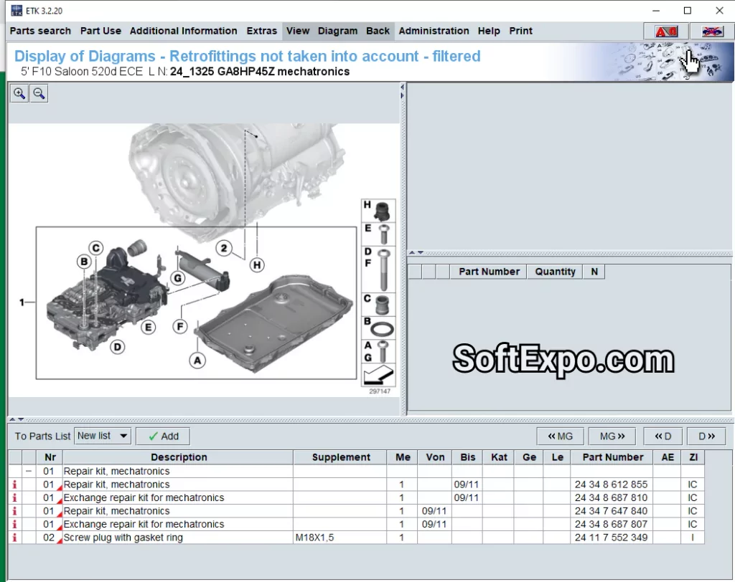Collapse the lower parts table pane divider

pyautogui.click(x=17, y=419)
